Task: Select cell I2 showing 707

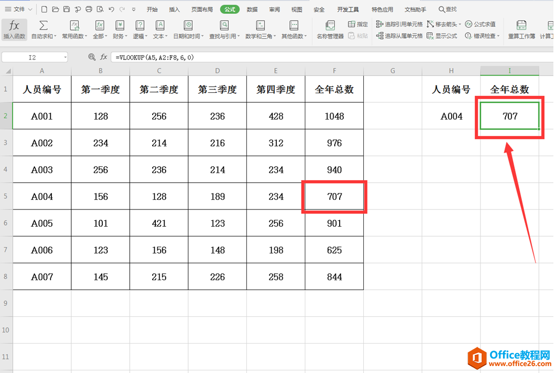Action: (x=509, y=116)
